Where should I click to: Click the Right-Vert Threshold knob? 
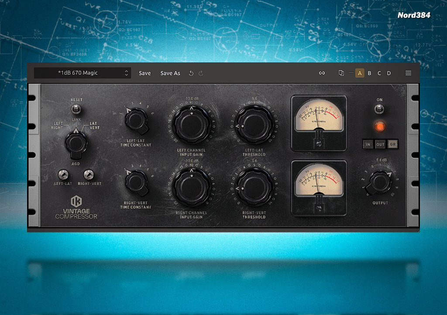[254, 187]
